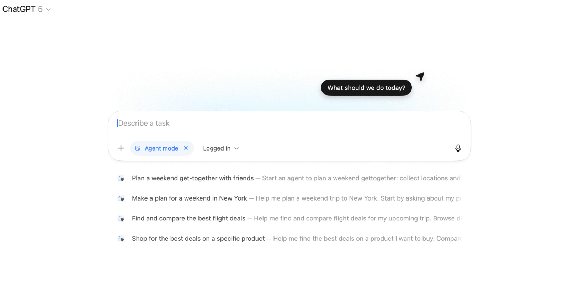
Task: Pick "Find and compare the best flight deals"
Action: pos(188,219)
